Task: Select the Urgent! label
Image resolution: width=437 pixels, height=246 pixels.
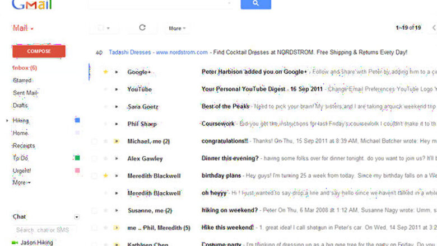Action: pos(22,171)
